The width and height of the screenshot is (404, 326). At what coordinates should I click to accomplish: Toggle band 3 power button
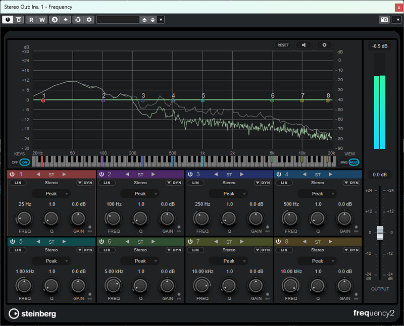[190, 174]
